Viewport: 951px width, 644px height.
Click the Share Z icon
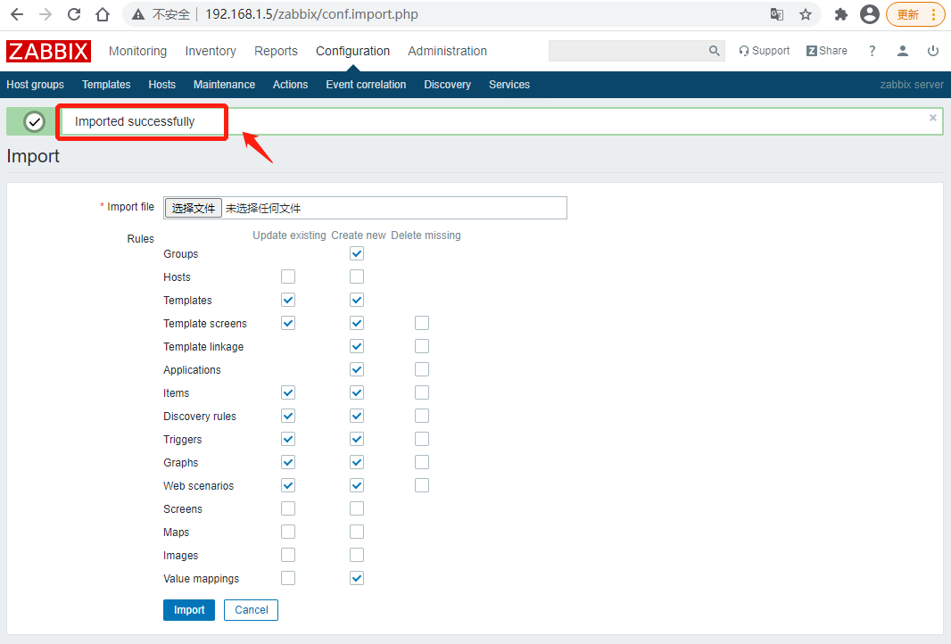point(812,51)
